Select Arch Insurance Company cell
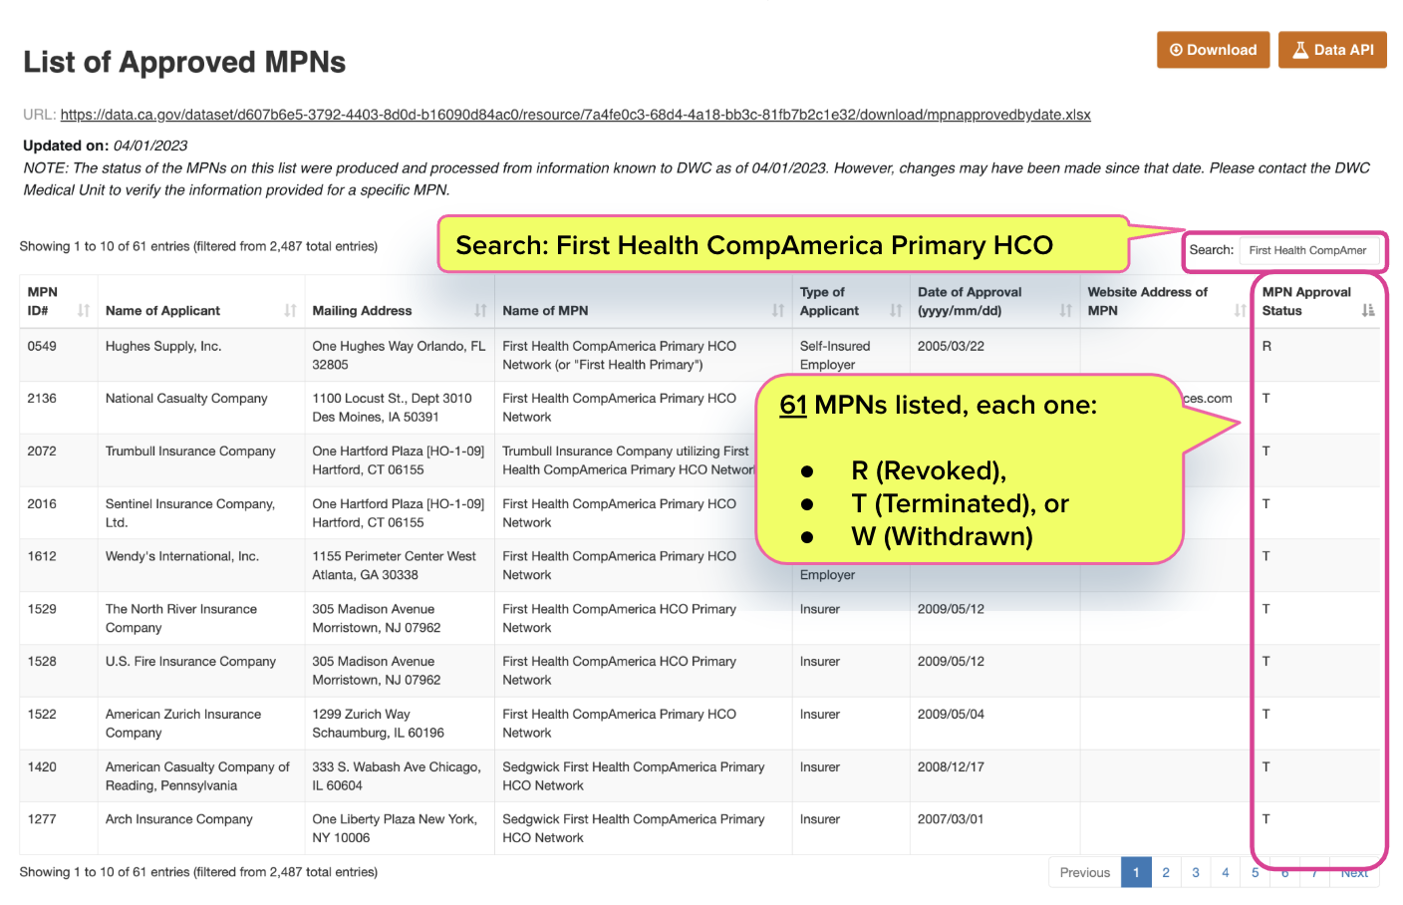Viewport: 1403px width, 905px height. 201,828
